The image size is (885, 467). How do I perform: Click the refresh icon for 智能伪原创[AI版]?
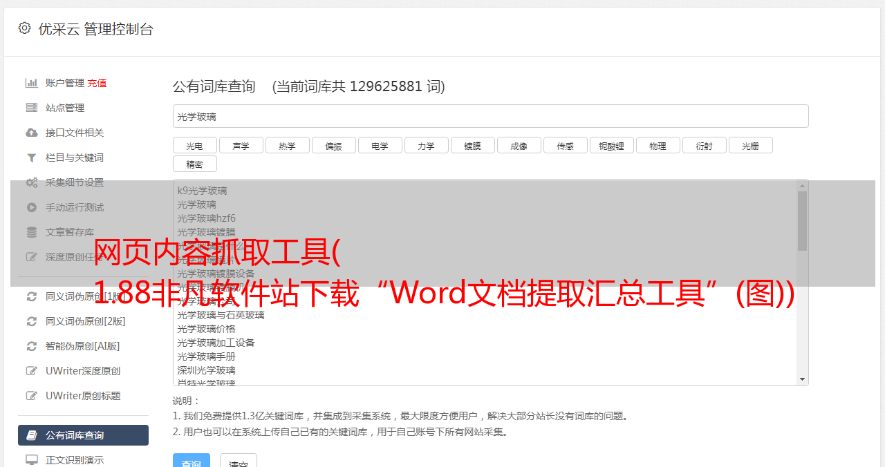tap(32, 346)
